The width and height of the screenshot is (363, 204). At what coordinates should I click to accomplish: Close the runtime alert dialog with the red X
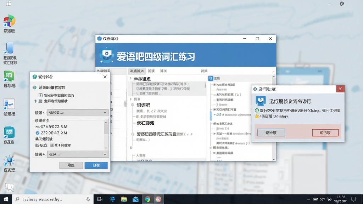[340, 89]
